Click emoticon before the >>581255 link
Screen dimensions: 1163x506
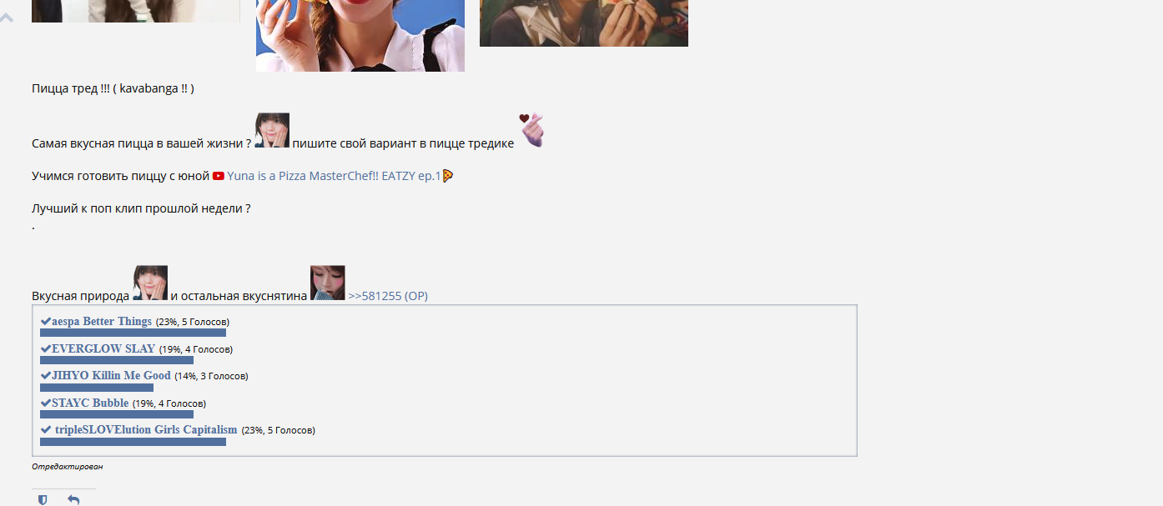pyautogui.click(x=328, y=283)
